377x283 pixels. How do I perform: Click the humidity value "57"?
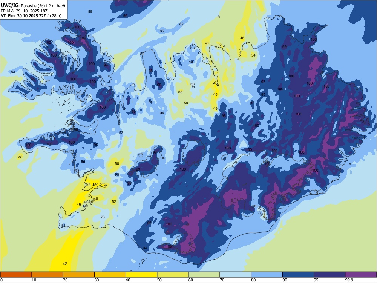point(207,44)
